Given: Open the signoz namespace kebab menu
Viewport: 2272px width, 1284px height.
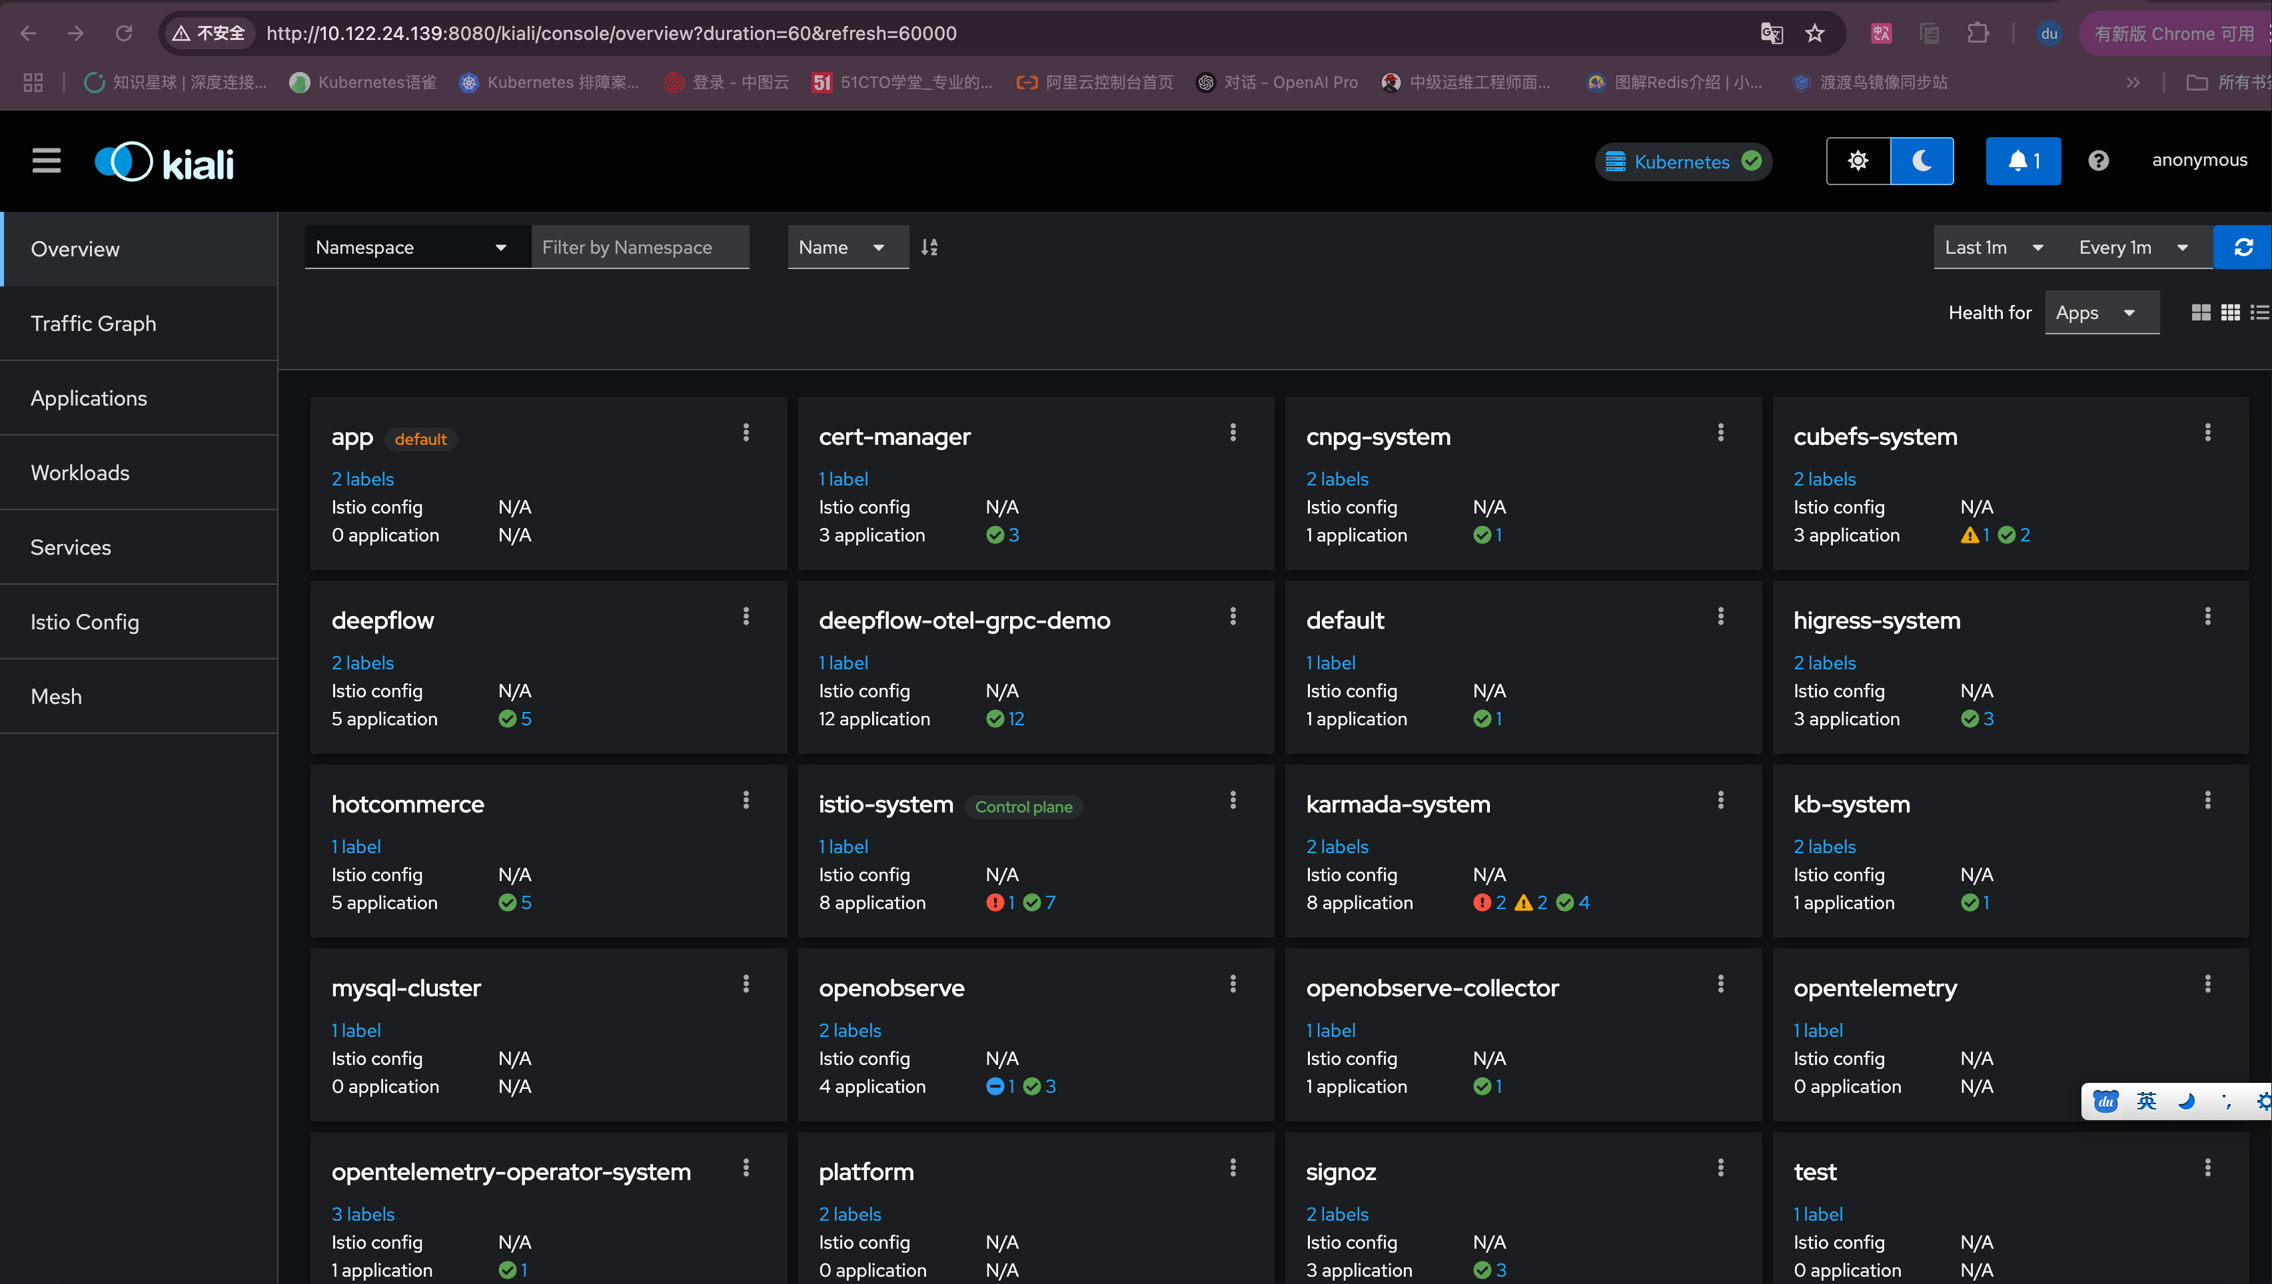Looking at the screenshot, I should 1721,1167.
